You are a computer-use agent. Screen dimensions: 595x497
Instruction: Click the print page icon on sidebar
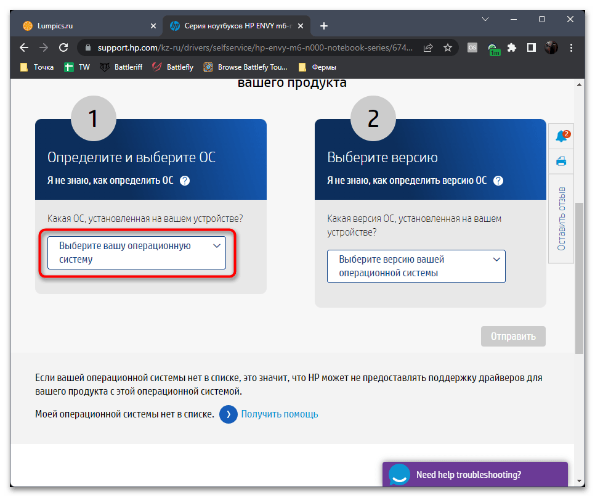561,162
